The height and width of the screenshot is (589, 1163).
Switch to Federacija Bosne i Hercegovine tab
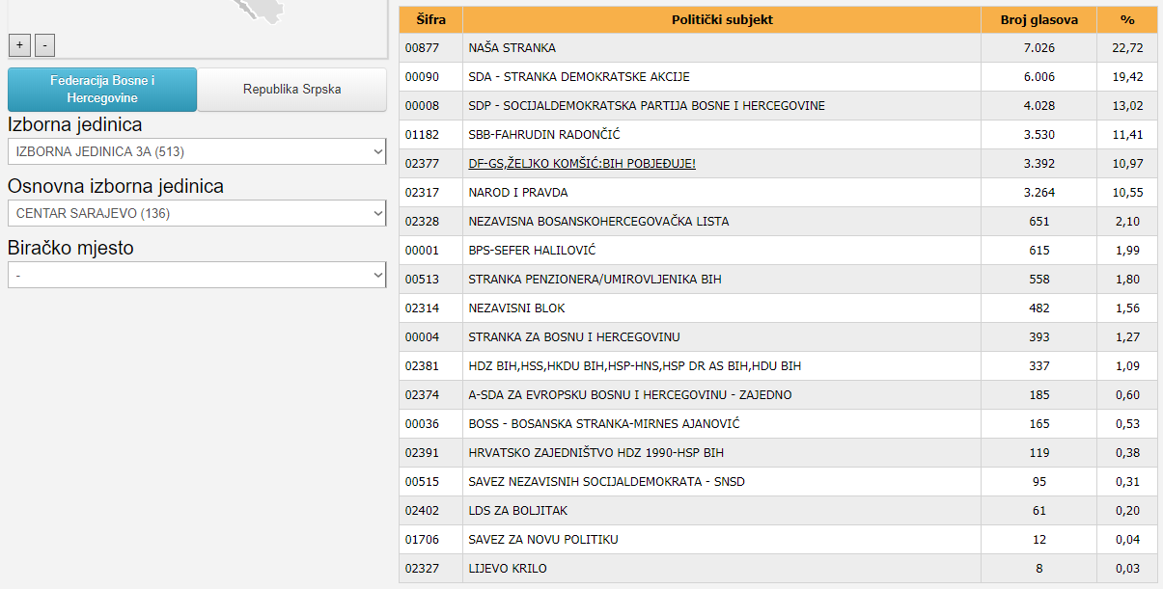click(102, 90)
